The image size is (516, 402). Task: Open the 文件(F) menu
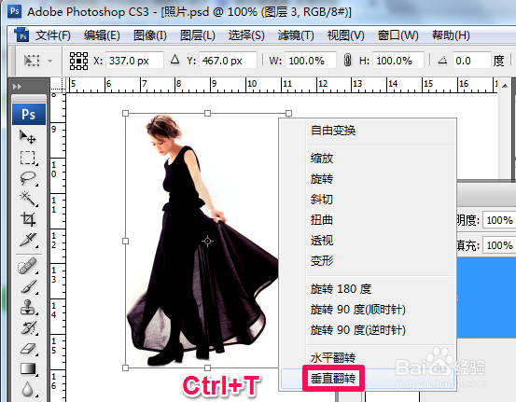coord(53,35)
